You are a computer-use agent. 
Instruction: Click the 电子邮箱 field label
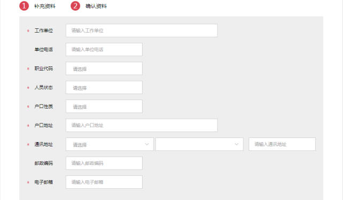[43, 182]
